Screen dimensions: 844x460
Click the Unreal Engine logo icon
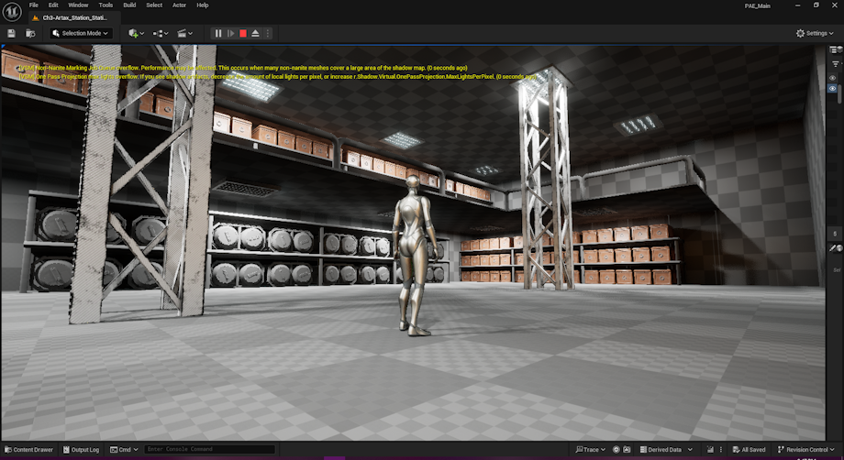point(12,11)
